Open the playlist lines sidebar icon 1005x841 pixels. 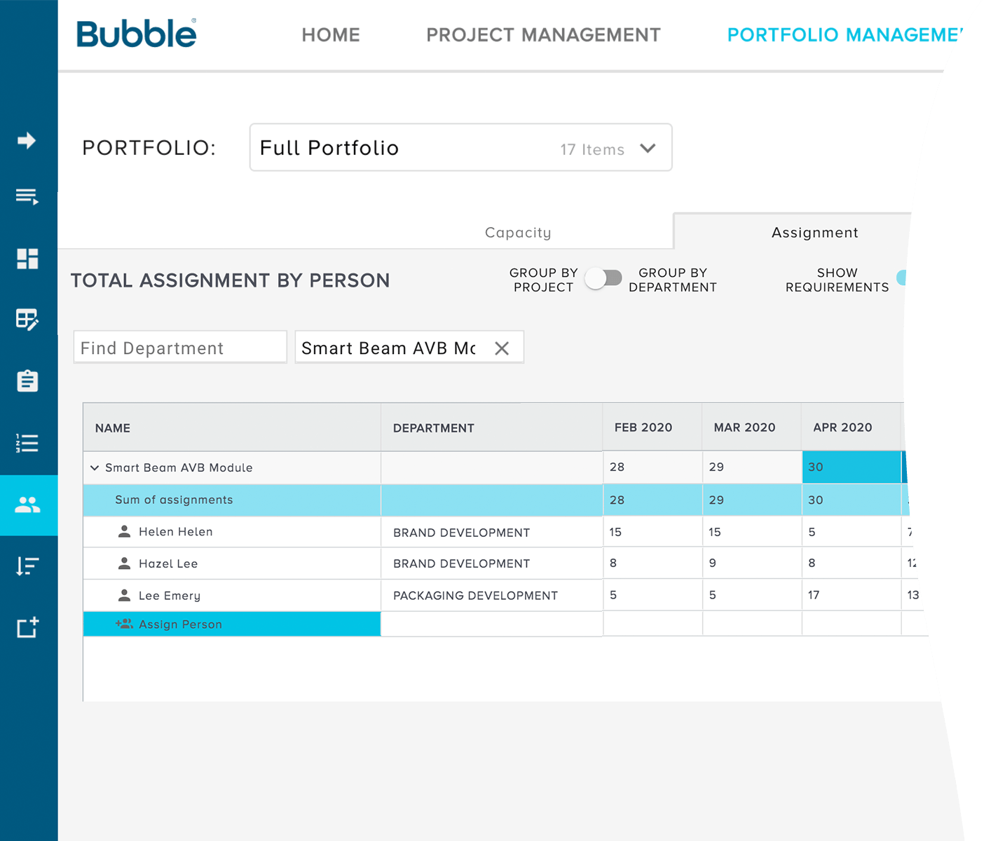(x=27, y=197)
